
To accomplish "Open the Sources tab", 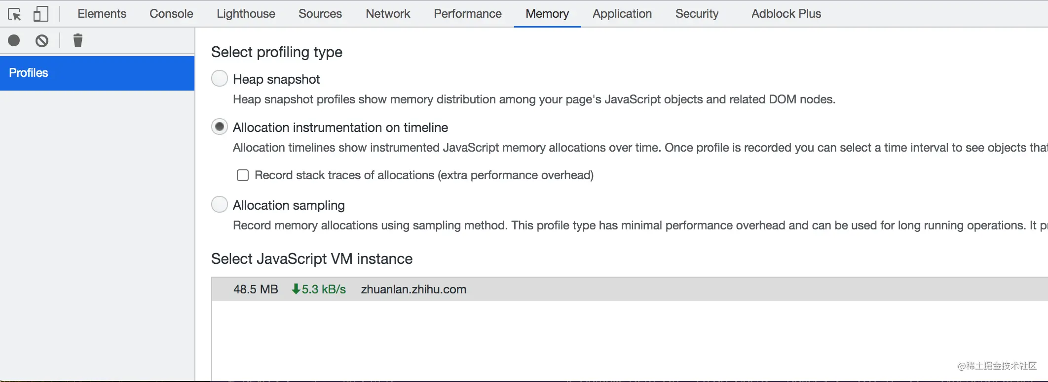I will pyautogui.click(x=320, y=14).
